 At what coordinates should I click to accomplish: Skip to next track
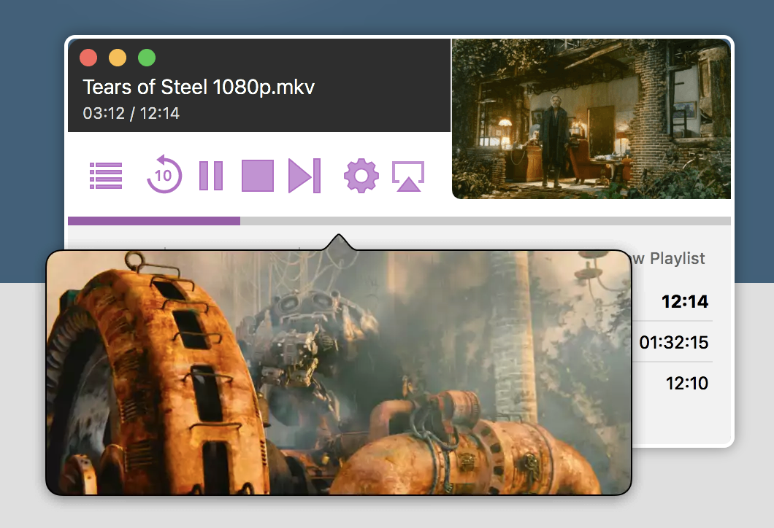tap(304, 176)
